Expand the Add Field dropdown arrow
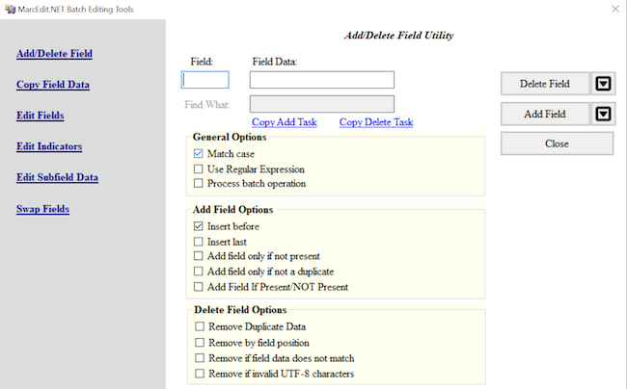This screenshot has width=627, height=389. pyautogui.click(x=604, y=115)
